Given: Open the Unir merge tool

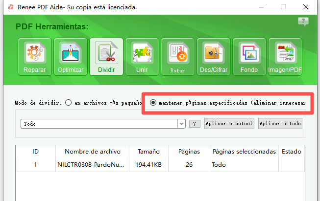Looking at the screenshot, I should tap(142, 57).
